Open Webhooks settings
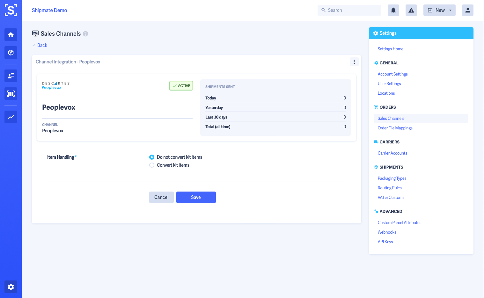The image size is (484, 298). point(387,232)
